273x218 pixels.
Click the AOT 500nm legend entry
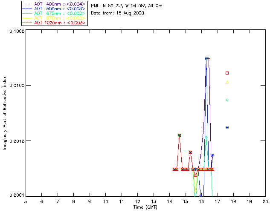[54, 9]
